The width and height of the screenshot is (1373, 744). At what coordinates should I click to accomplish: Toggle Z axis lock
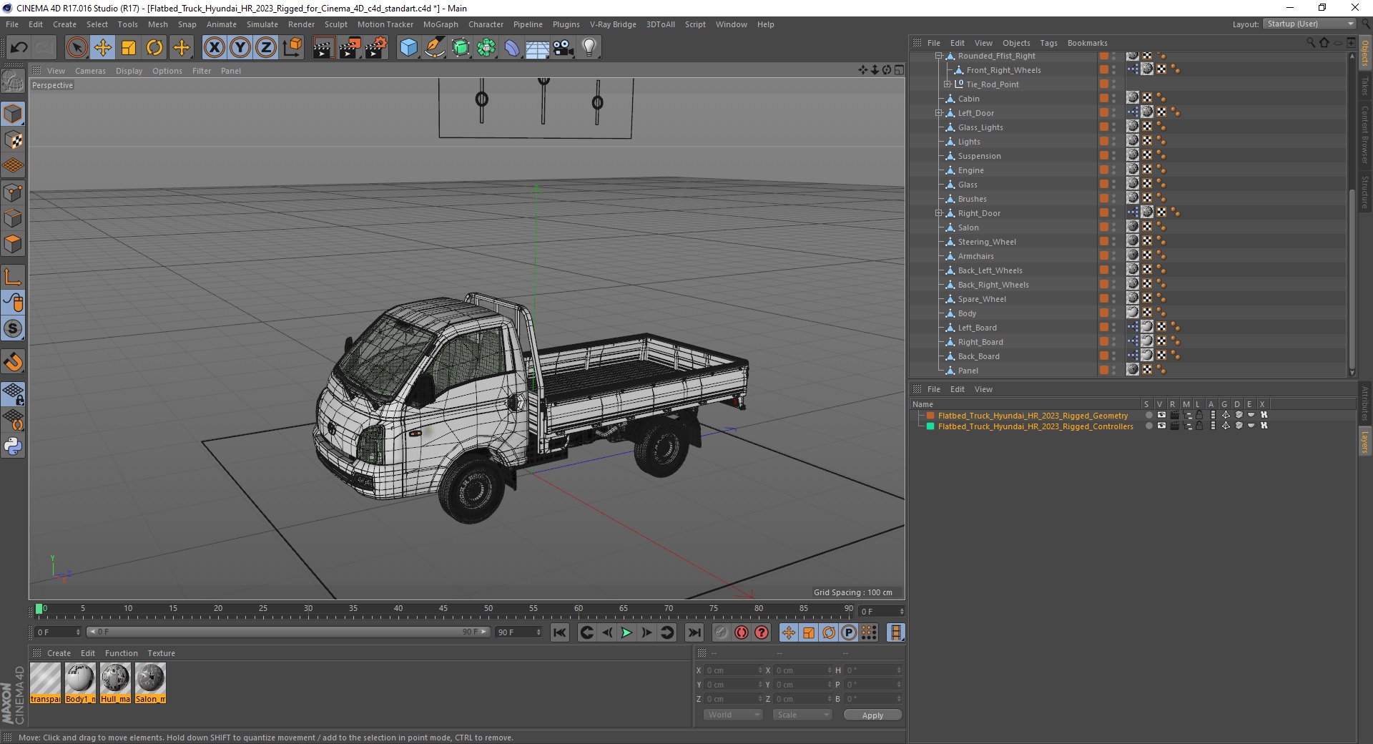coord(266,48)
